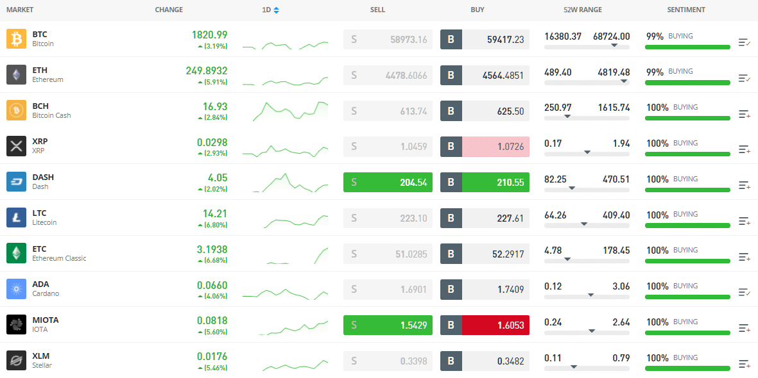Sell DASH at 204.54
The height and width of the screenshot is (378, 758).
coord(388,183)
